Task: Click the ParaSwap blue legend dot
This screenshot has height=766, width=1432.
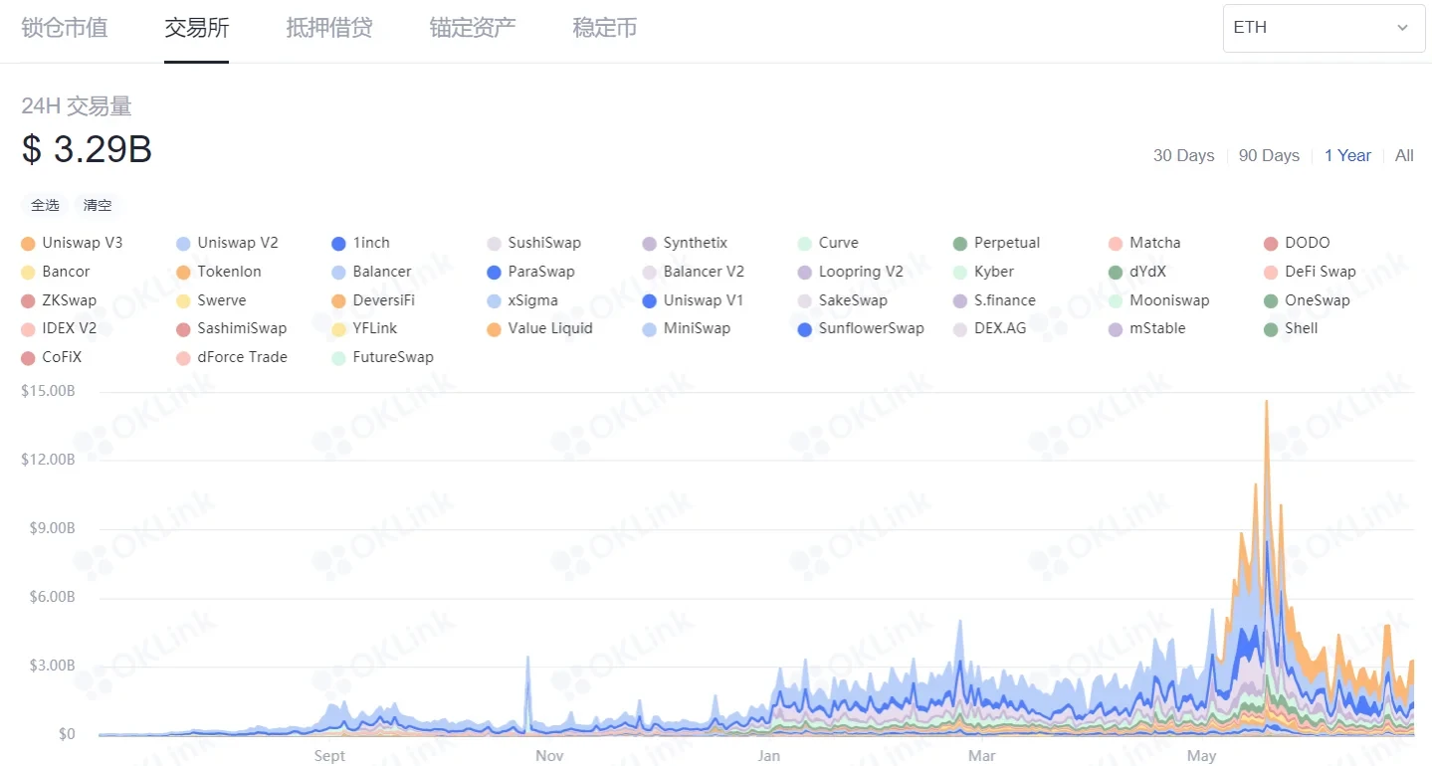Action: click(494, 272)
